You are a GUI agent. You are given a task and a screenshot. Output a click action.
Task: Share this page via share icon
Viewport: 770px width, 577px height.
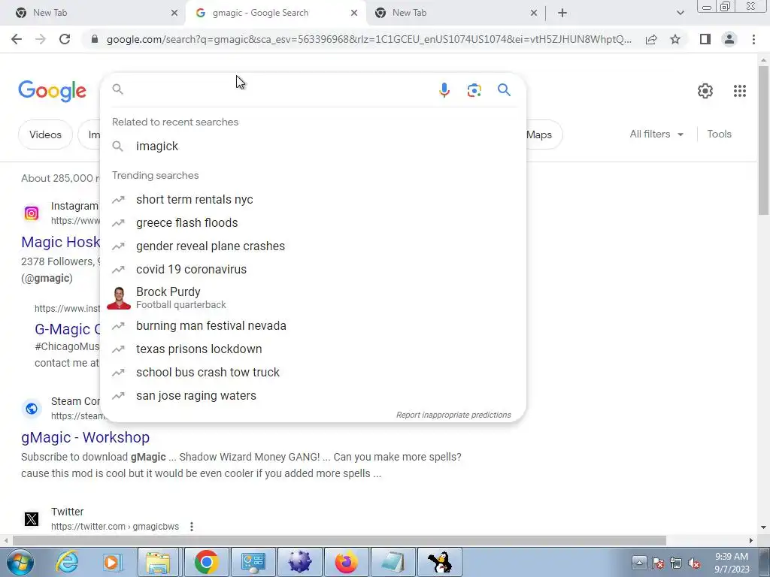click(651, 39)
